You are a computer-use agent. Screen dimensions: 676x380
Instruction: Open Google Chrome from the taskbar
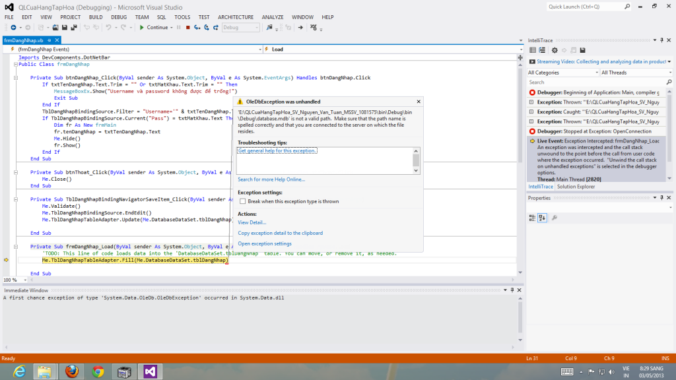98,371
